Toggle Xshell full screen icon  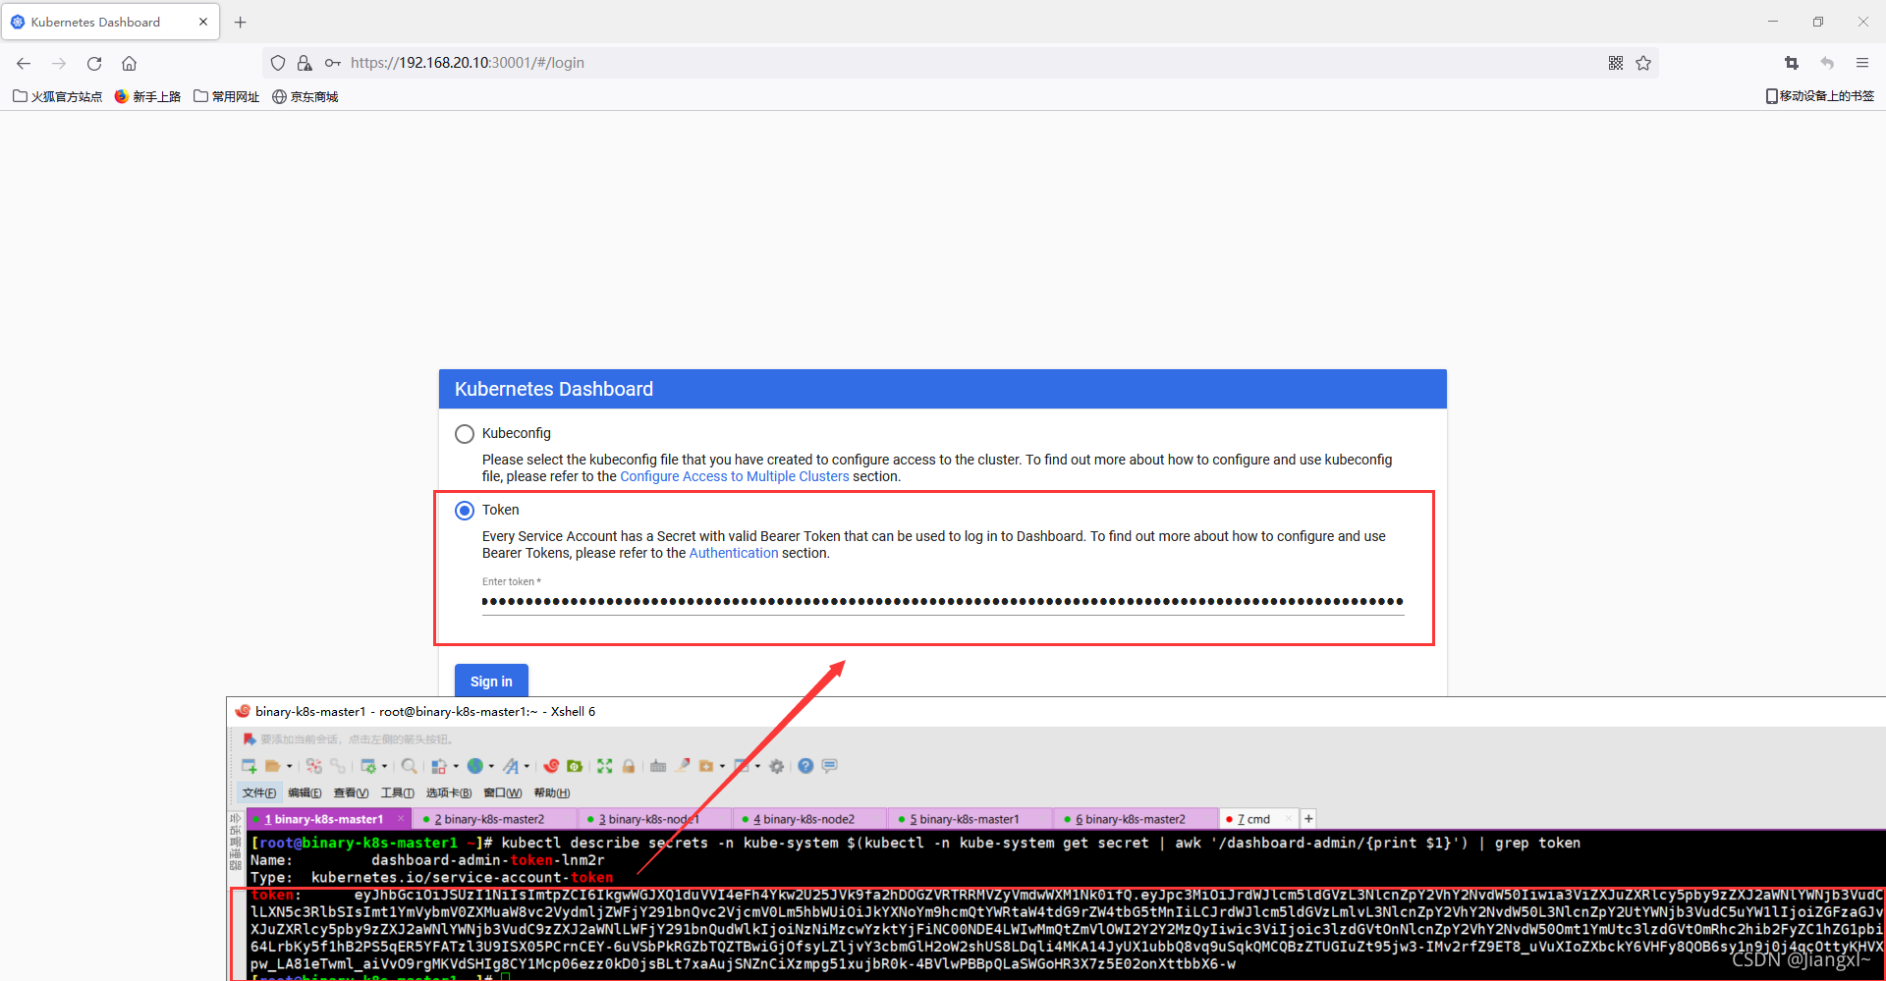604,766
